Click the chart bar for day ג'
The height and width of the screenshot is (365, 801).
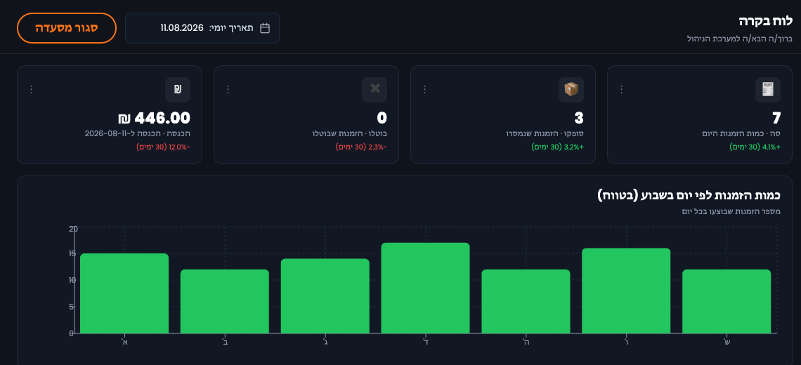coord(325,296)
